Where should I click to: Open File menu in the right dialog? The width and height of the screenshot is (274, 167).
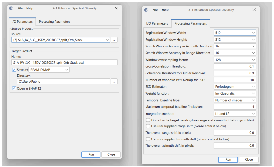155,10
